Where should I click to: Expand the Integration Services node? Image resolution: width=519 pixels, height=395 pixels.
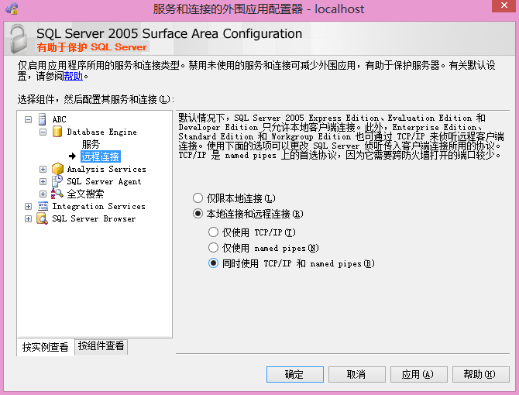tap(29, 207)
